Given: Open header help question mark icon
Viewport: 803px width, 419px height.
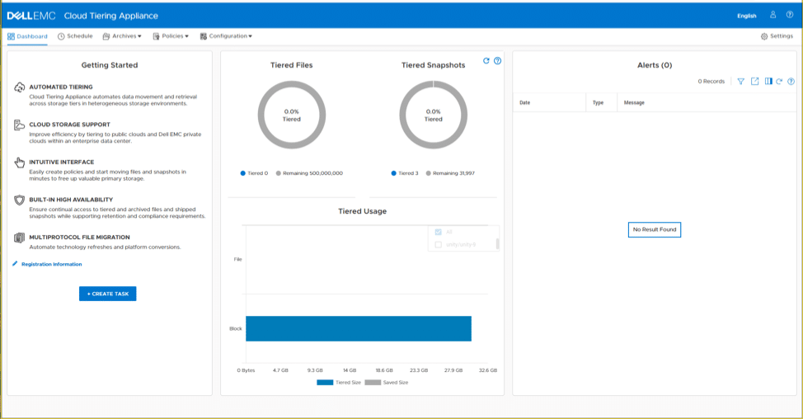Looking at the screenshot, I should click(x=790, y=15).
